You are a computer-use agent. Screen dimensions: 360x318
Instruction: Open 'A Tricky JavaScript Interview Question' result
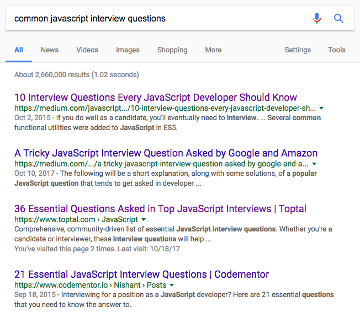[166, 153]
